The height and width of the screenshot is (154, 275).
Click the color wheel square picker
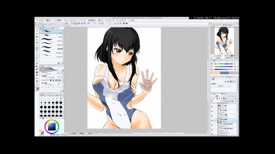(52, 126)
